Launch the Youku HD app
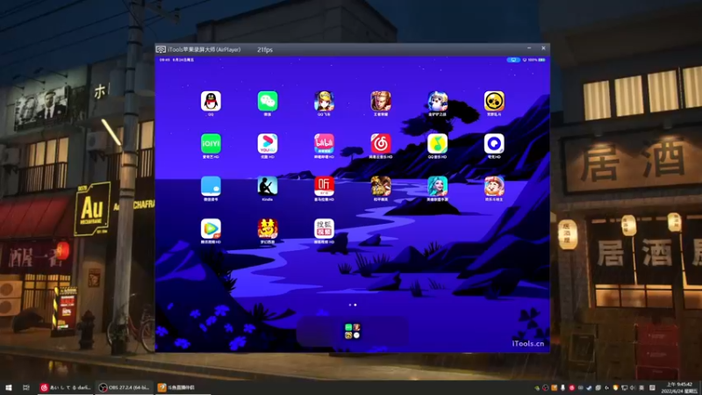The image size is (702, 395). 268,143
